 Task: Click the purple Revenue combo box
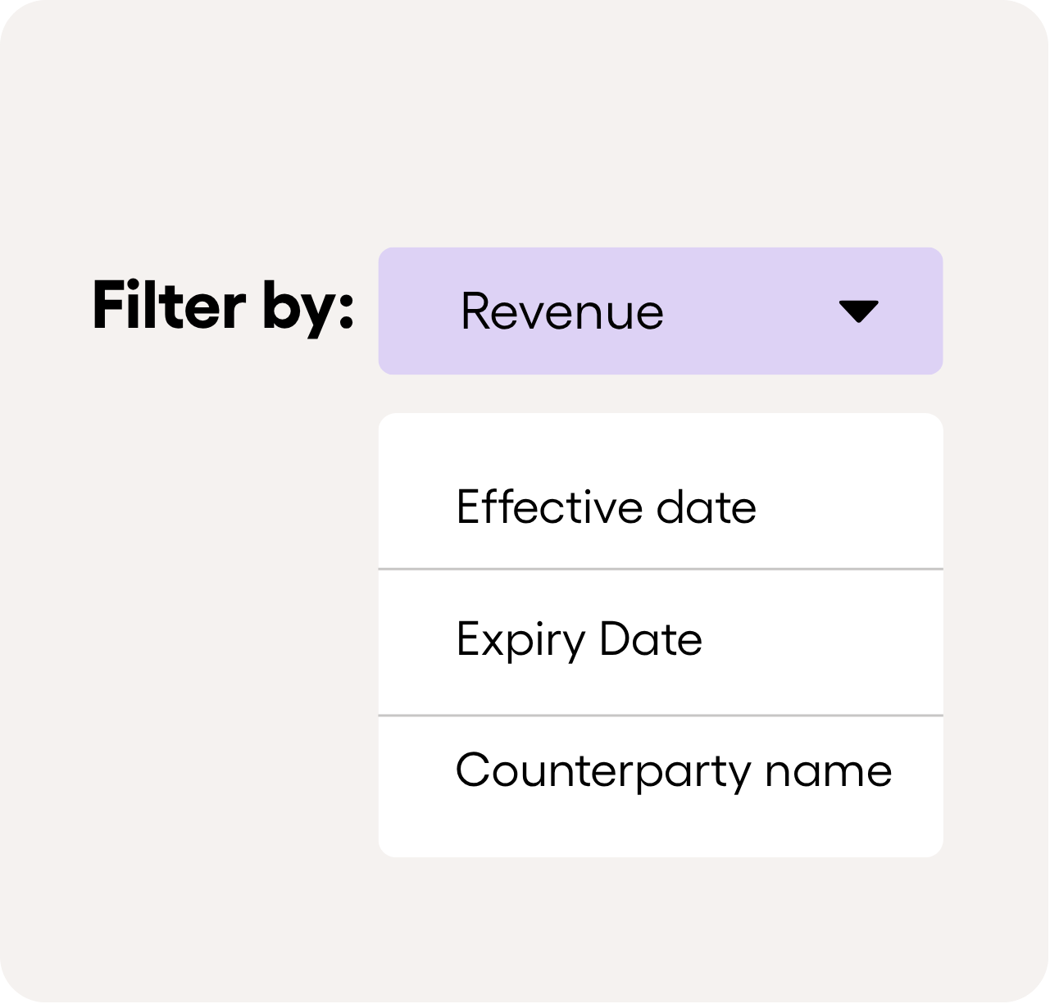coord(660,311)
